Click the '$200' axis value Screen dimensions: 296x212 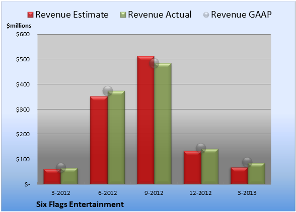[x=23, y=134]
